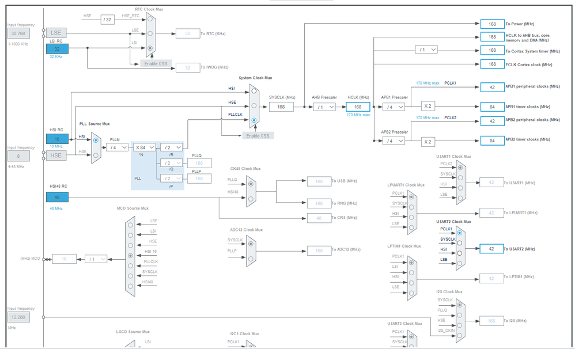Viewport: 575px width, 349px height.
Task: Click the HCLK to AHB bus value box
Action: pyautogui.click(x=492, y=37)
